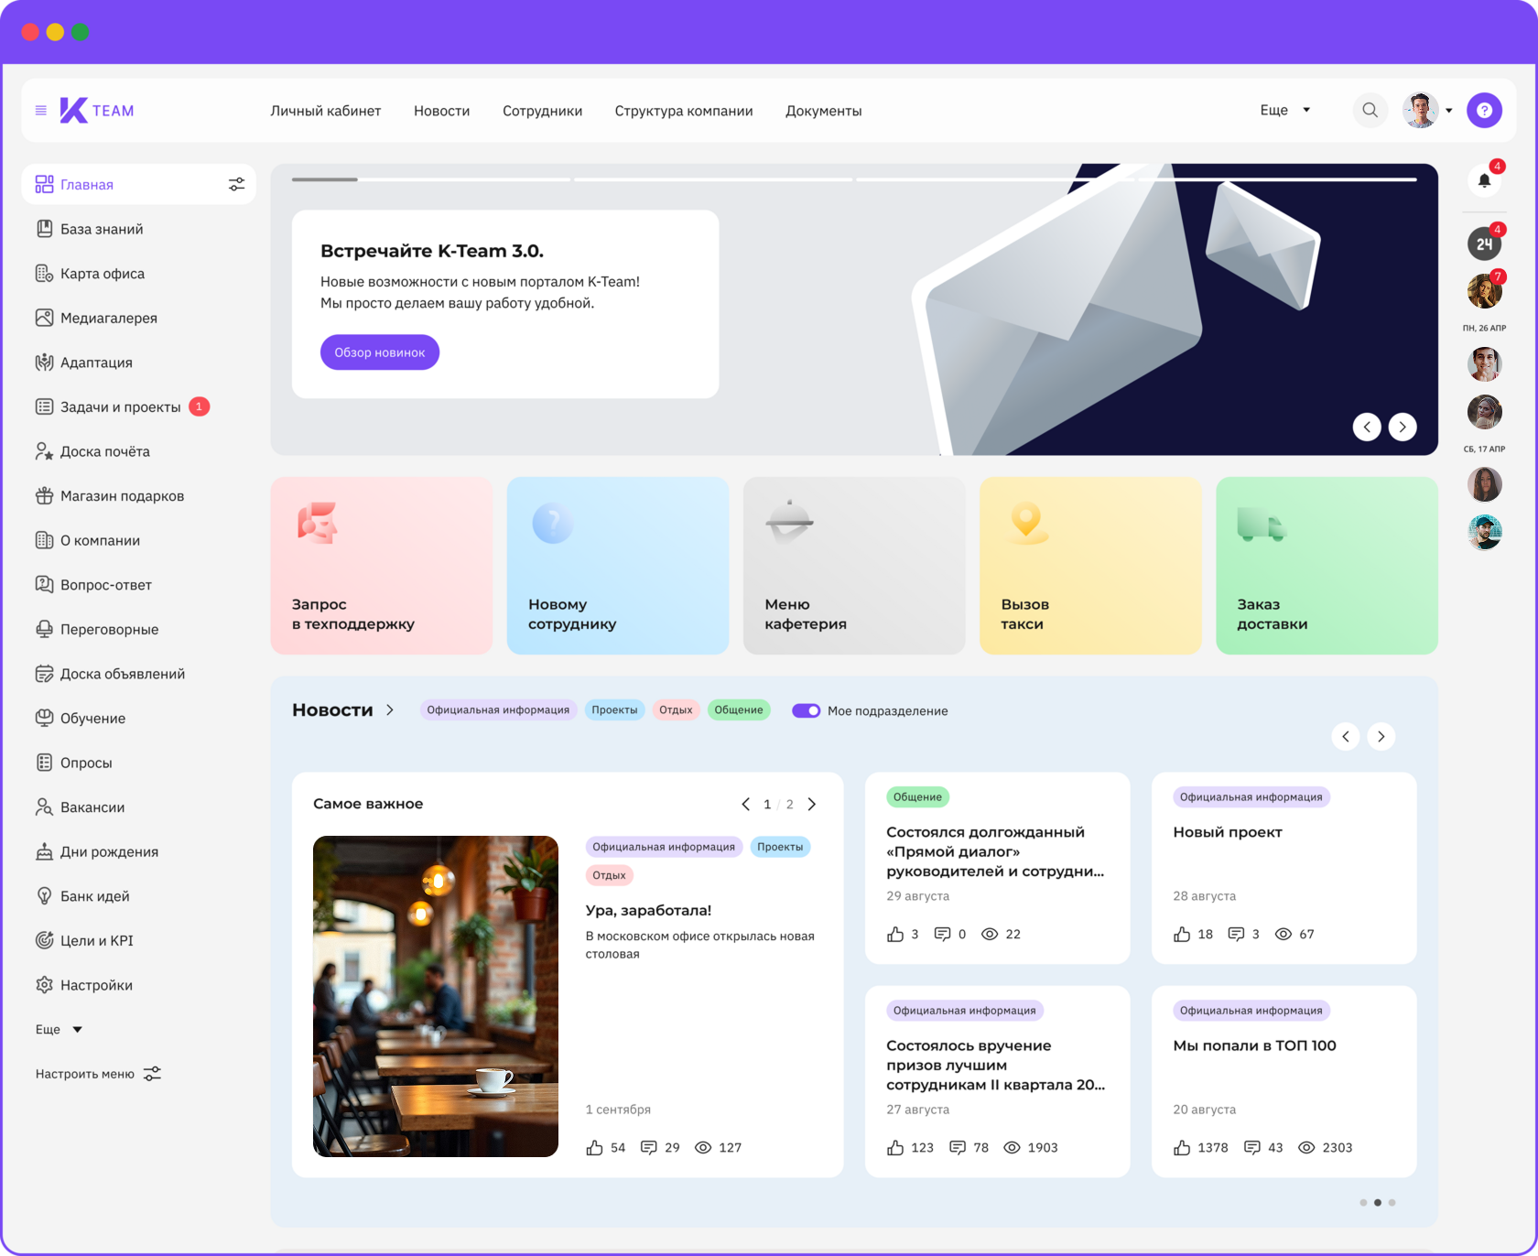Open the 'Вызов такси' service card
This screenshot has height=1256, width=1538.
(x=1090, y=566)
